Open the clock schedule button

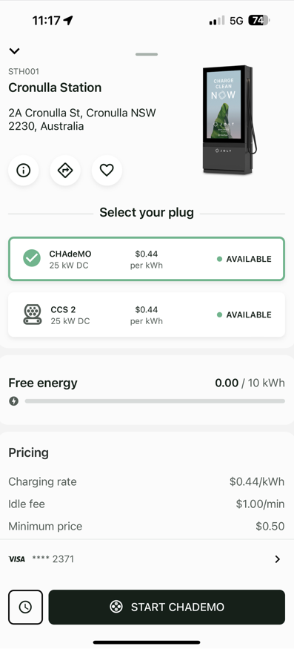26,607
